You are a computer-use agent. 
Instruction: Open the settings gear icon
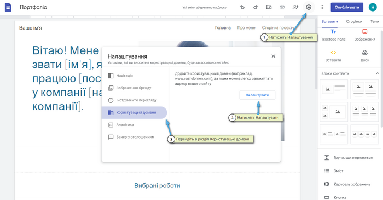(309, 7)
